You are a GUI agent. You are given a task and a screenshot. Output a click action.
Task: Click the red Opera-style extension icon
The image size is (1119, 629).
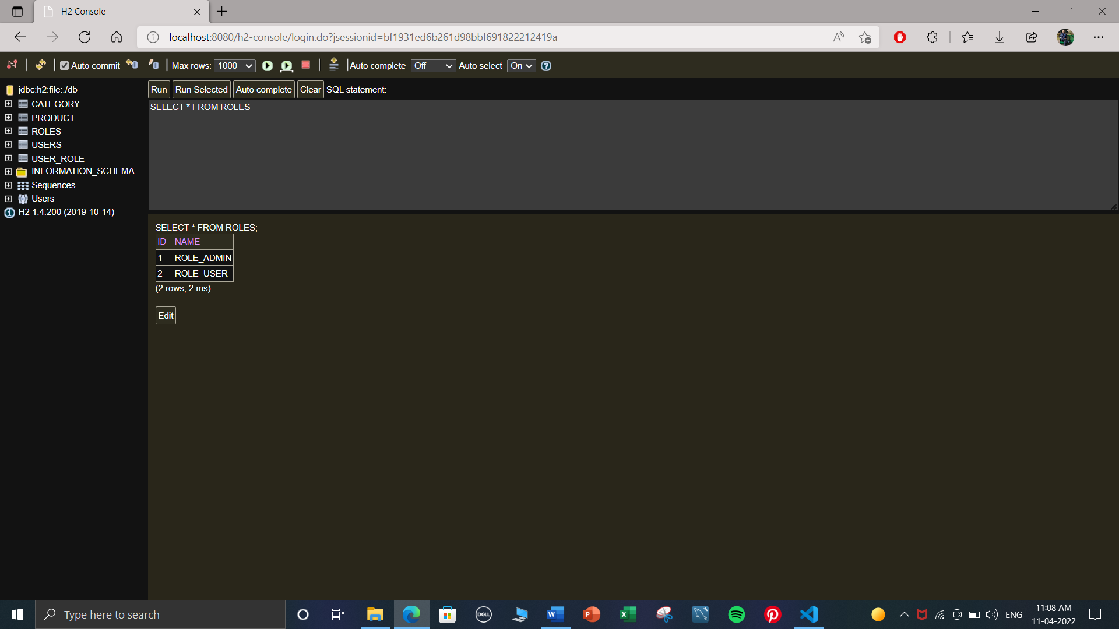[x=900, y=37]
